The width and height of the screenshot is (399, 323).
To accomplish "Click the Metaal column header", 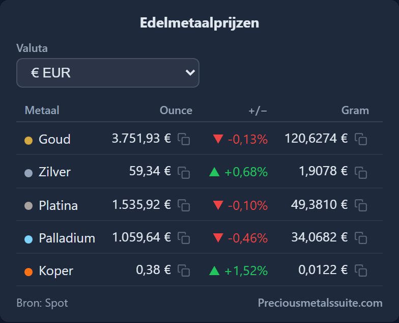I will [x=42, y=110].
